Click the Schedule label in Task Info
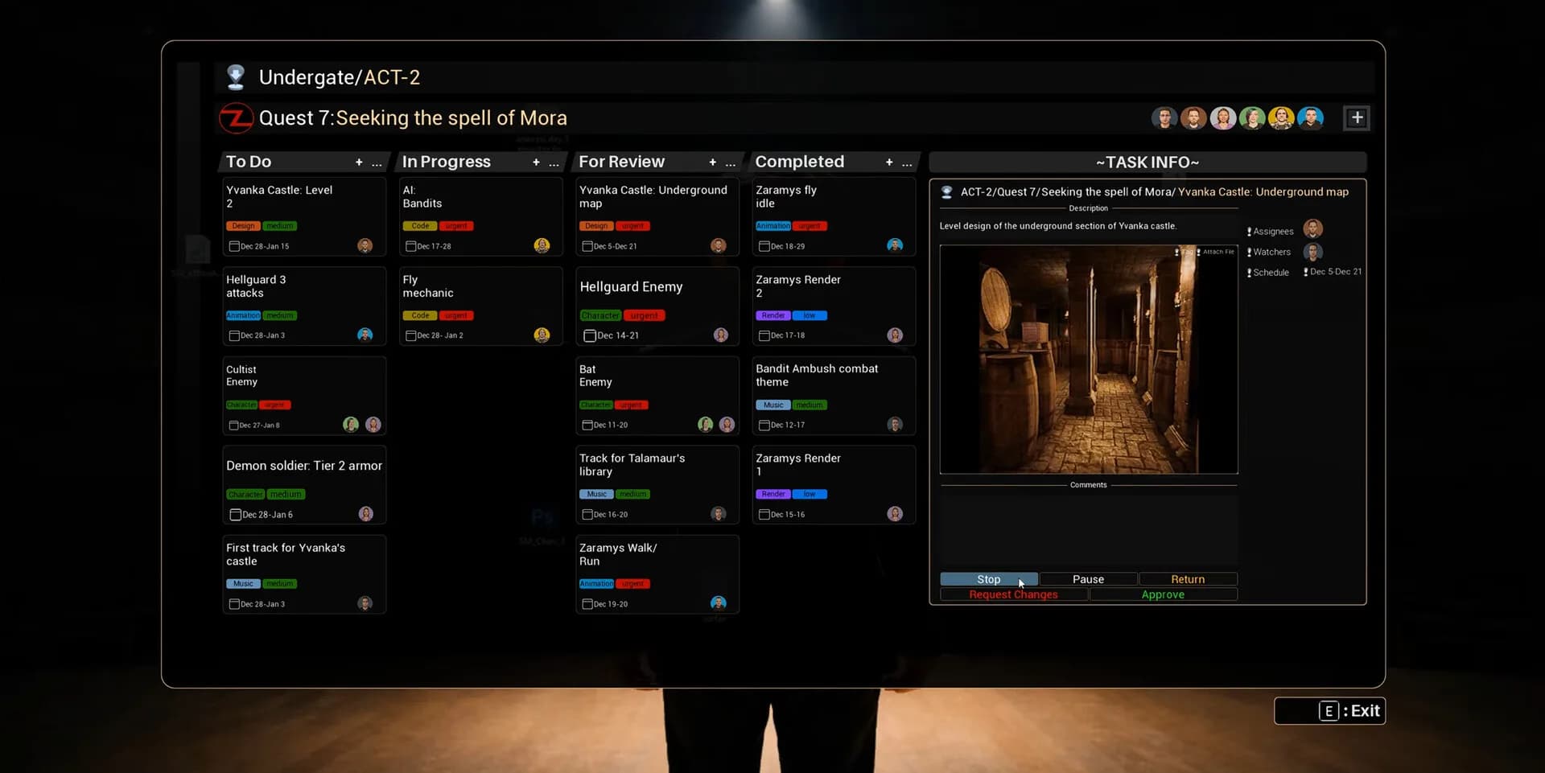Image resolution: width=1545 pixels, height=773 pixels. pos(1271,273)
